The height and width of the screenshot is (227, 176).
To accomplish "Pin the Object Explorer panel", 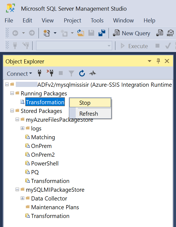I will coord(158,61).
